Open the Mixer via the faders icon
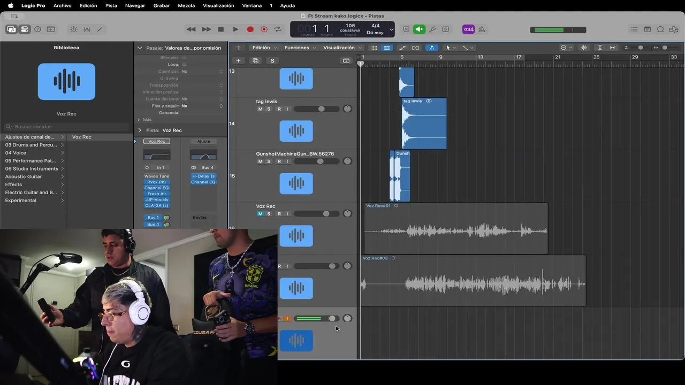 pyautogui.click(x=87, y=29)
